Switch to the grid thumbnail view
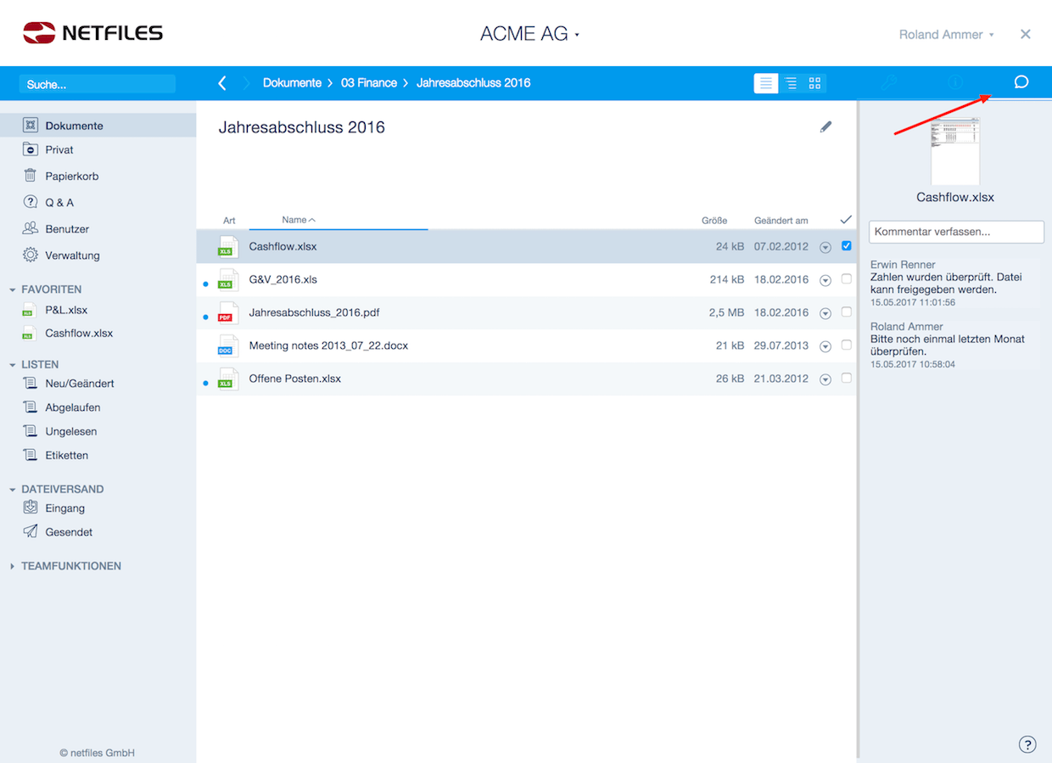Viewport: 1052px width, 763px height. pos(814,83)
